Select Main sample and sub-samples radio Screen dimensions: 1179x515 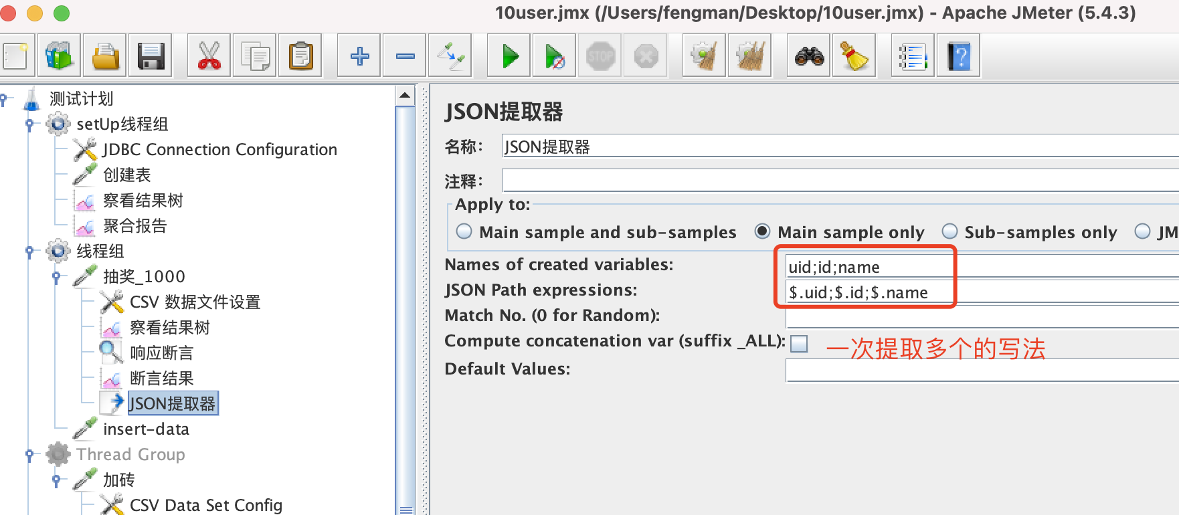pyautogui.click(x=464, y=231)
